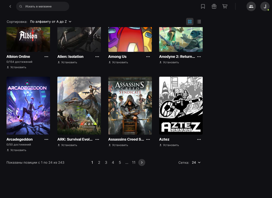Install ARK: Survival Evolved
This screenshot has width=272, height=198.
pyautogui.click(x=67, y=145)
